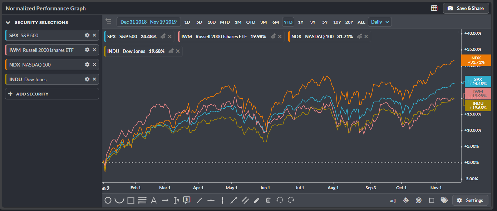This screenshot has width=497, height=211.
Task: Select the parallel channel tool
Action: click(245, 200)
